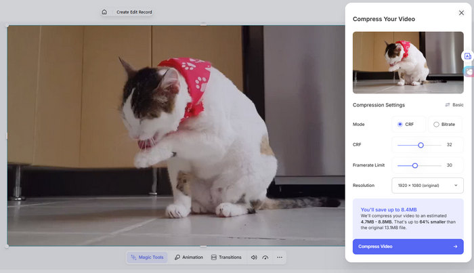Select the CRF mode radio button
This screenshot has height=273, width=474.
click(400, 124)
